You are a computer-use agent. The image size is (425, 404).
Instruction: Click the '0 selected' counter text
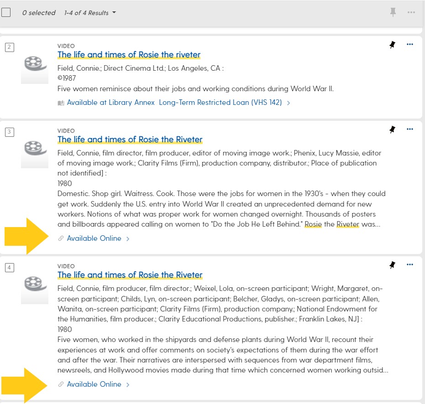(x=39, y=13)
